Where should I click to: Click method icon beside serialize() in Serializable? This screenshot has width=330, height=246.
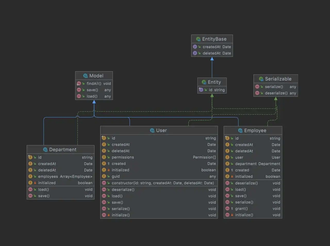257,87
